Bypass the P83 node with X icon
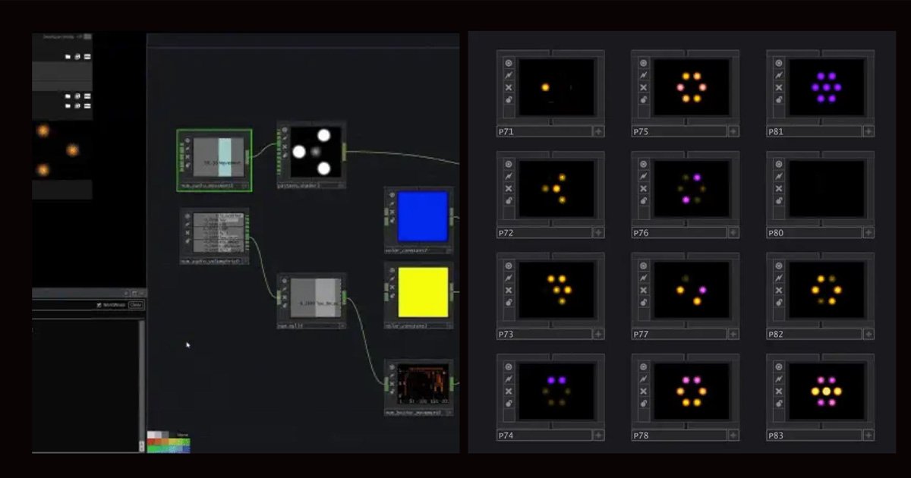Image resolution: width=911 pixels, height=478 pixels. 779,392
